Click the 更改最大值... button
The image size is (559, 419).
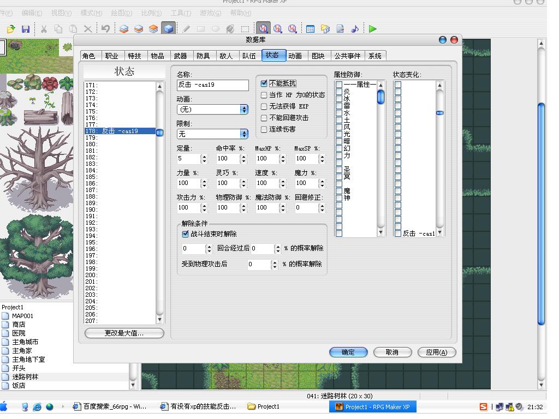[x=124, y=333]
